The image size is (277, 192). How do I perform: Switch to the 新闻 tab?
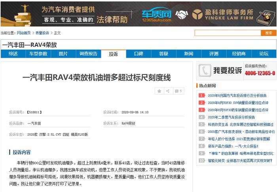tap(189, 54)
